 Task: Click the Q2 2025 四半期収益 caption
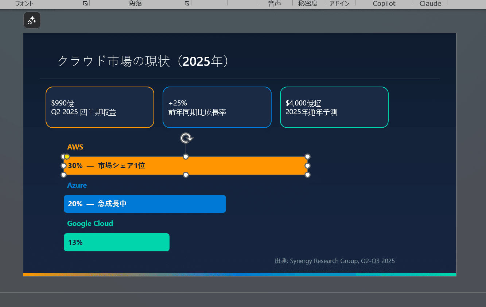84,112
